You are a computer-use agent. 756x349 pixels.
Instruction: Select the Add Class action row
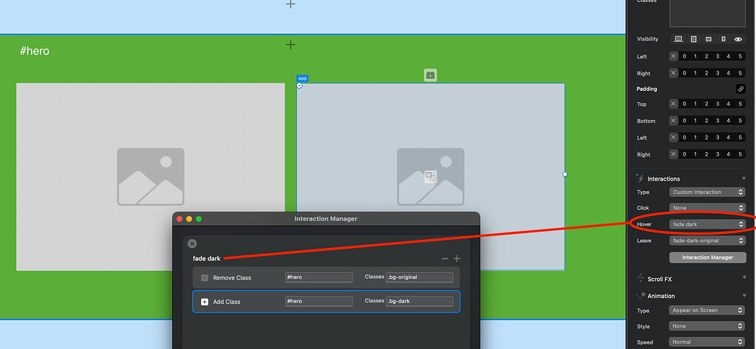pyautogui.click(x=326, y=301)
